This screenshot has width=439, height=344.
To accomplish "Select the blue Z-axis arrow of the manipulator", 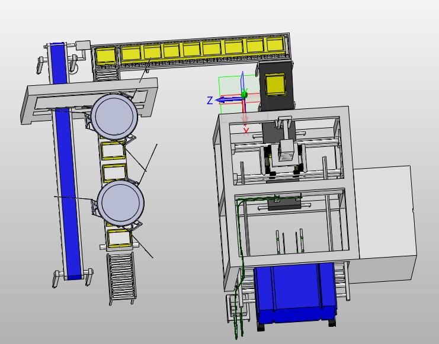I will coord(228,99).
